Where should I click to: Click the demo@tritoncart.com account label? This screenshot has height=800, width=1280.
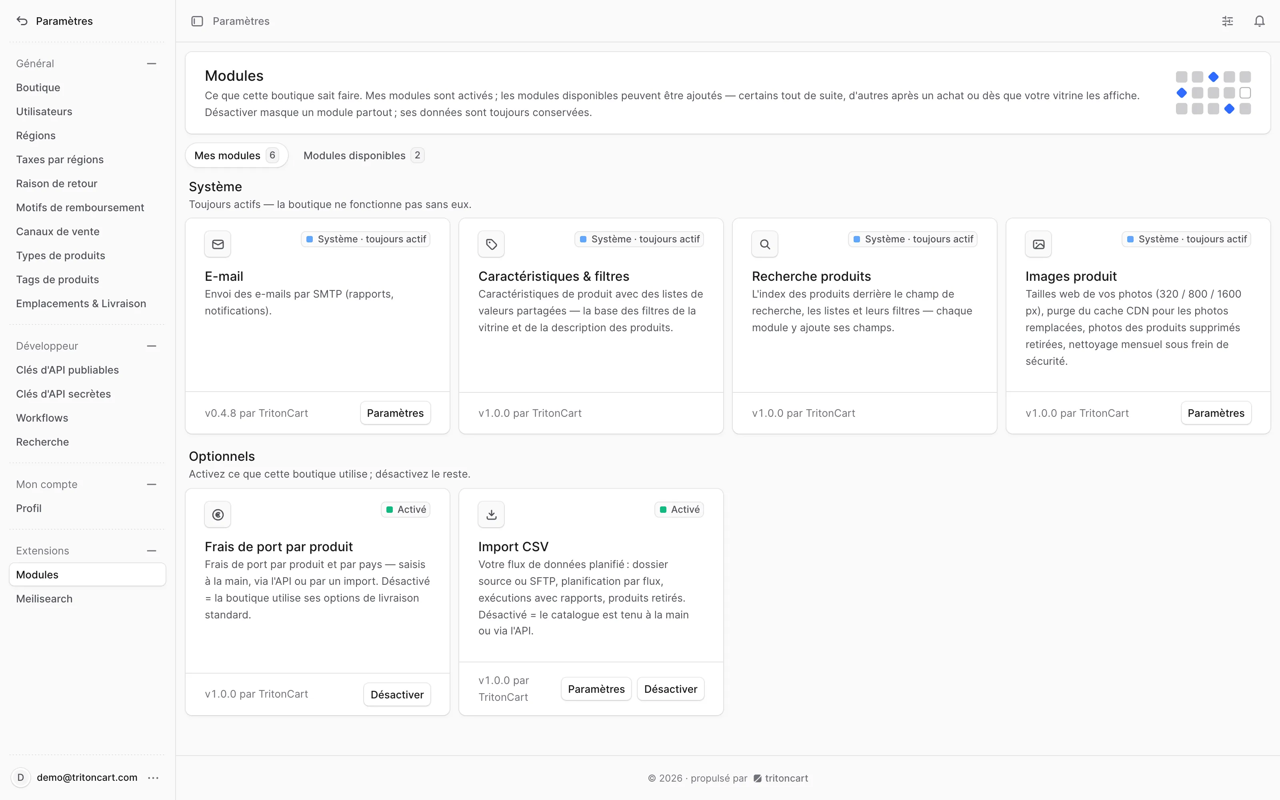(87, 777)
